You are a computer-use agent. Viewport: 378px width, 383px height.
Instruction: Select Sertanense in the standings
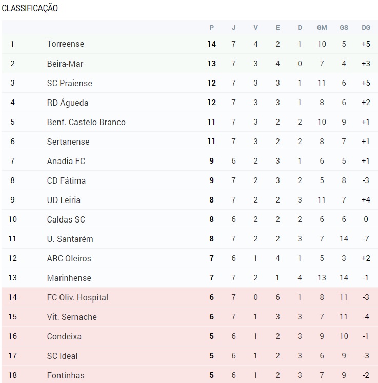pos(68,142)
